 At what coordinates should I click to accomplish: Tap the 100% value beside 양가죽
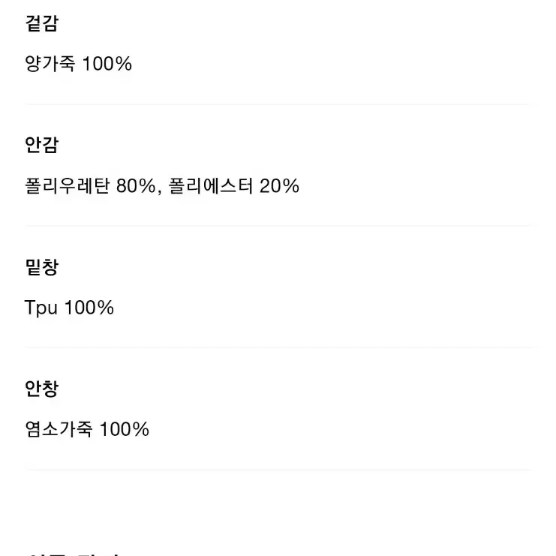click(107, 64)
